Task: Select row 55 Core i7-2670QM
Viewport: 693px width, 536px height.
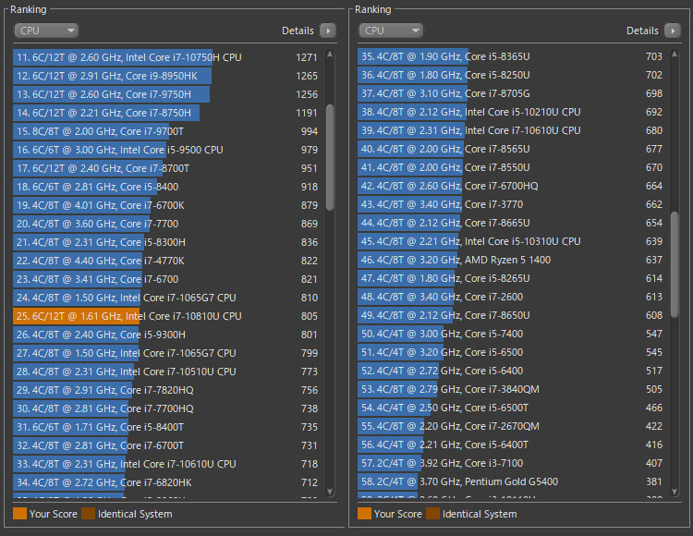Action: (x=511, y=426)
